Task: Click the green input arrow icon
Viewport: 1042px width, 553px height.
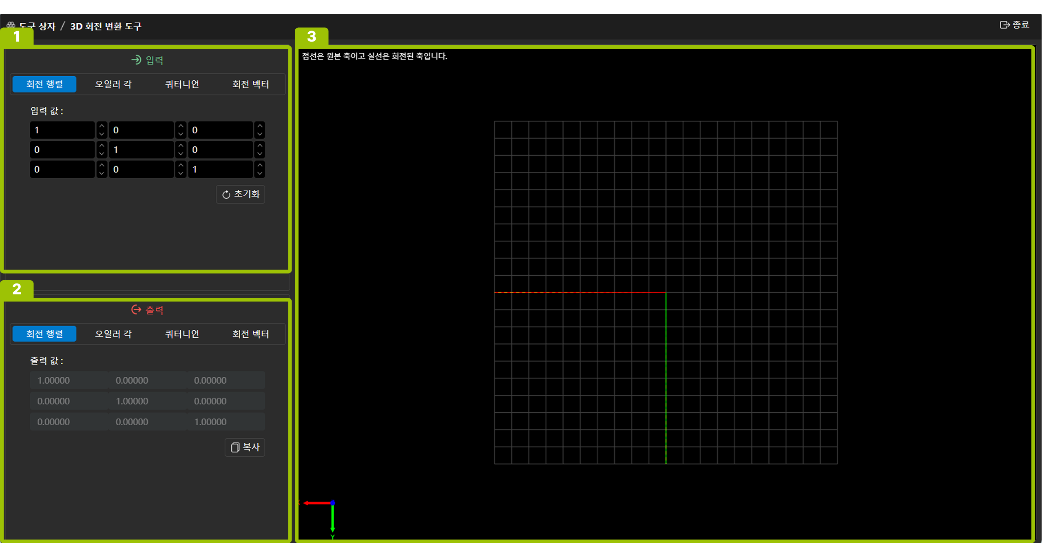Action: [136, 60]
